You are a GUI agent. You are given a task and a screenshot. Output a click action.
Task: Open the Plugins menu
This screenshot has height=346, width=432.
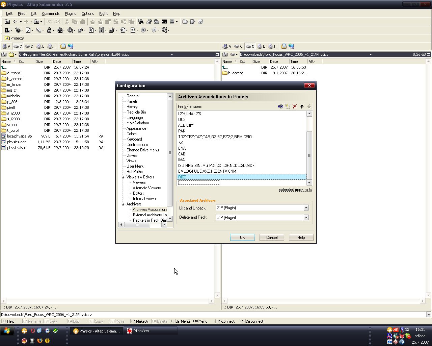[70, 14]
